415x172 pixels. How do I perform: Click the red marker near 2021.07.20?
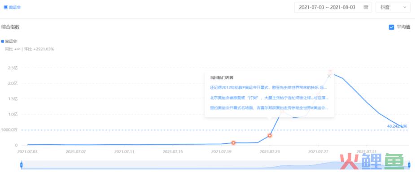pyautogui.click(x=233, y=143)
